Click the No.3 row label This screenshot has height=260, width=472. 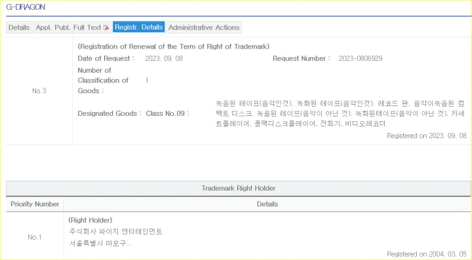coord(39,91)
